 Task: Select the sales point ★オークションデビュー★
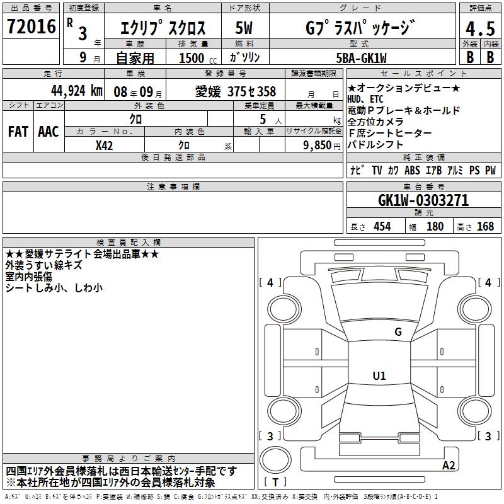point(404,88)
